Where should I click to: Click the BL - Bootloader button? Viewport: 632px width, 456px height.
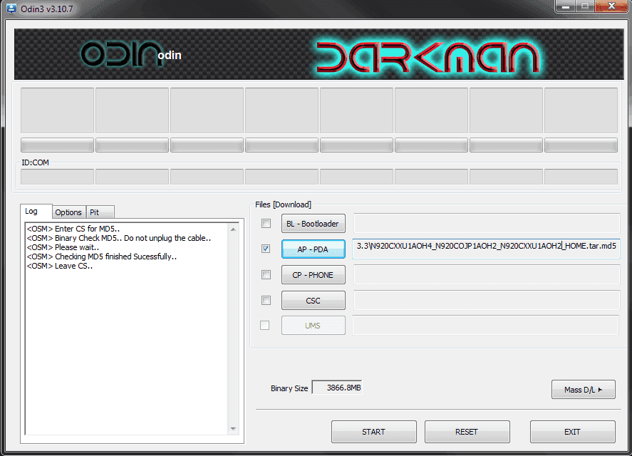click(x=314, y=223)
